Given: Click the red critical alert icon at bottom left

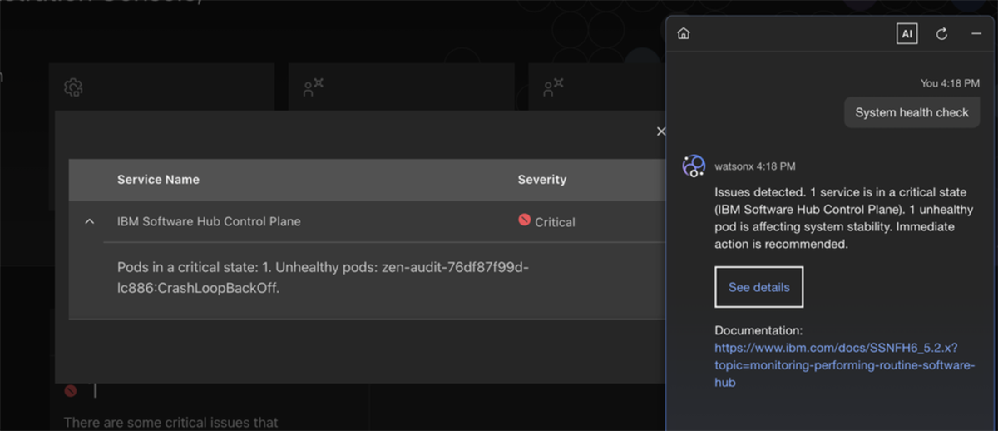Looking at the screenshot, I should click(71, 390).
